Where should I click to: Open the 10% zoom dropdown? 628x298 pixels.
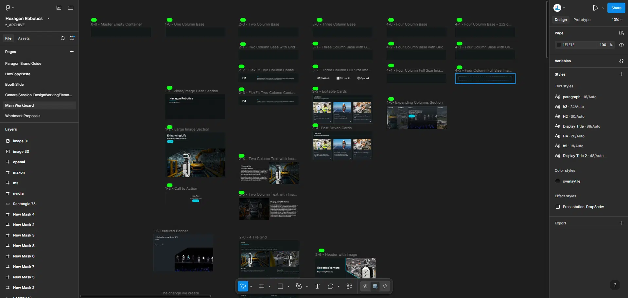(x=617, y=20)
